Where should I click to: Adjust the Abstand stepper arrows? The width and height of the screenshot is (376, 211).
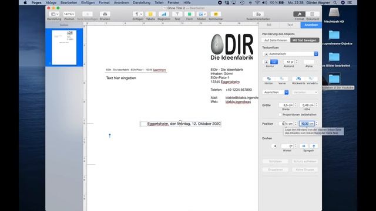(x=297, y=62)
